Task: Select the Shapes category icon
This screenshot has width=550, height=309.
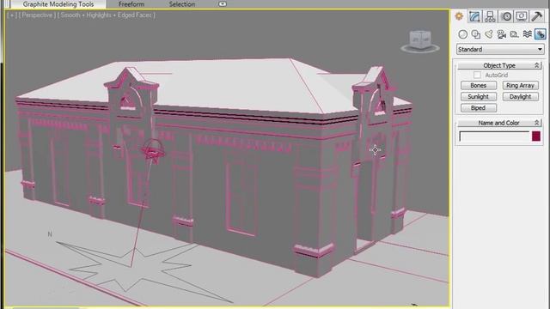Action: click(476, 34)
